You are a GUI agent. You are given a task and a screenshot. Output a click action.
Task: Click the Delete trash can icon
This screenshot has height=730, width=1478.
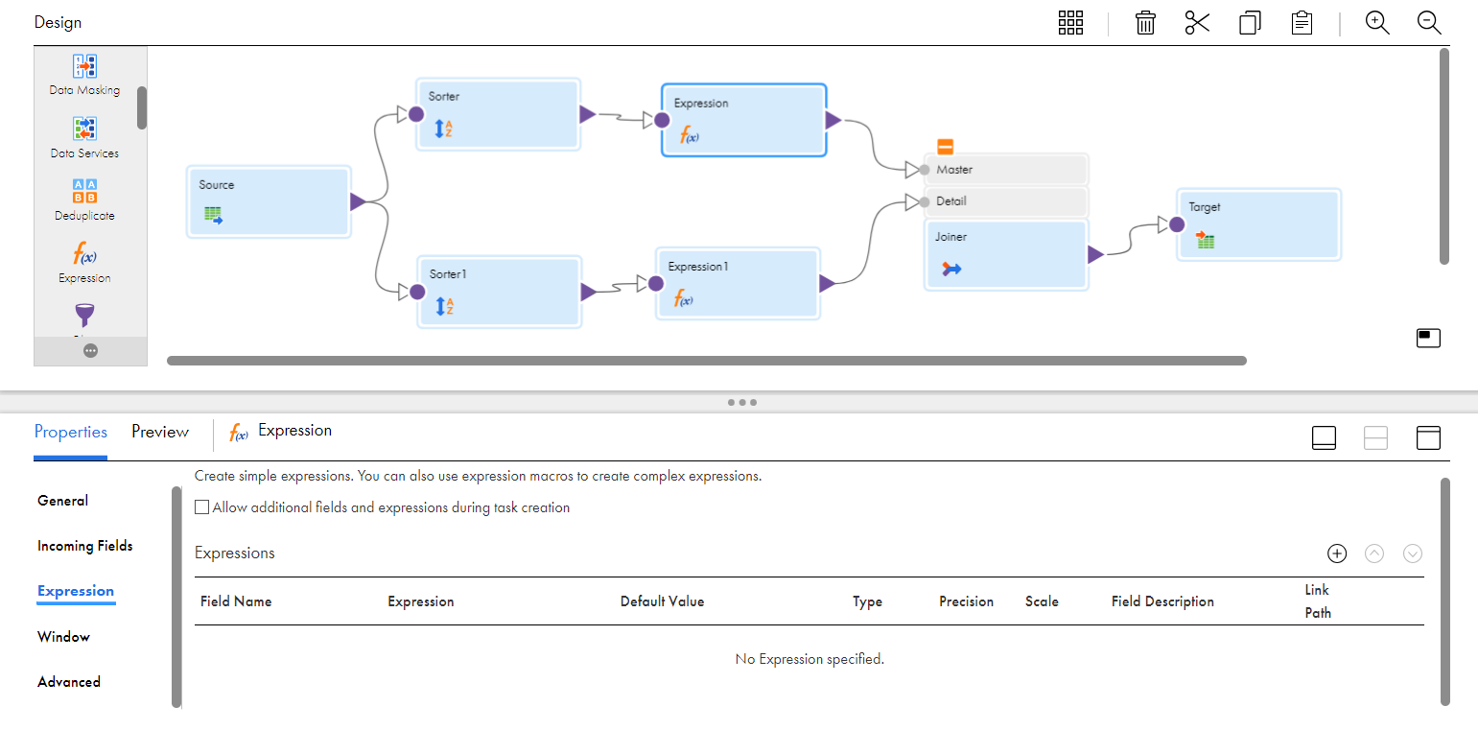[1145, 23]
